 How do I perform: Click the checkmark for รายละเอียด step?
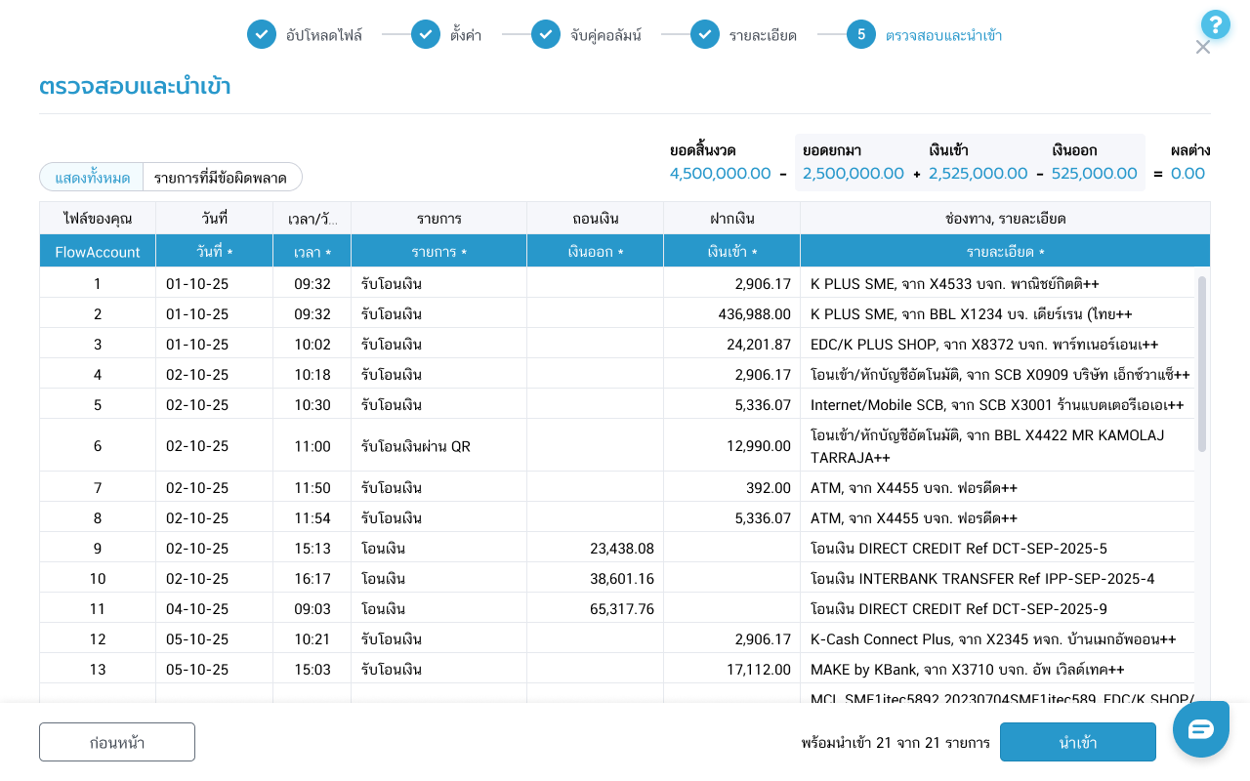[x=705, y=35]
